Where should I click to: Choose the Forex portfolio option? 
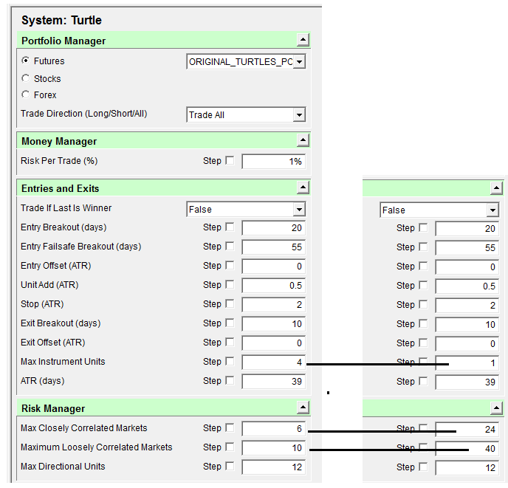point(26,94)
